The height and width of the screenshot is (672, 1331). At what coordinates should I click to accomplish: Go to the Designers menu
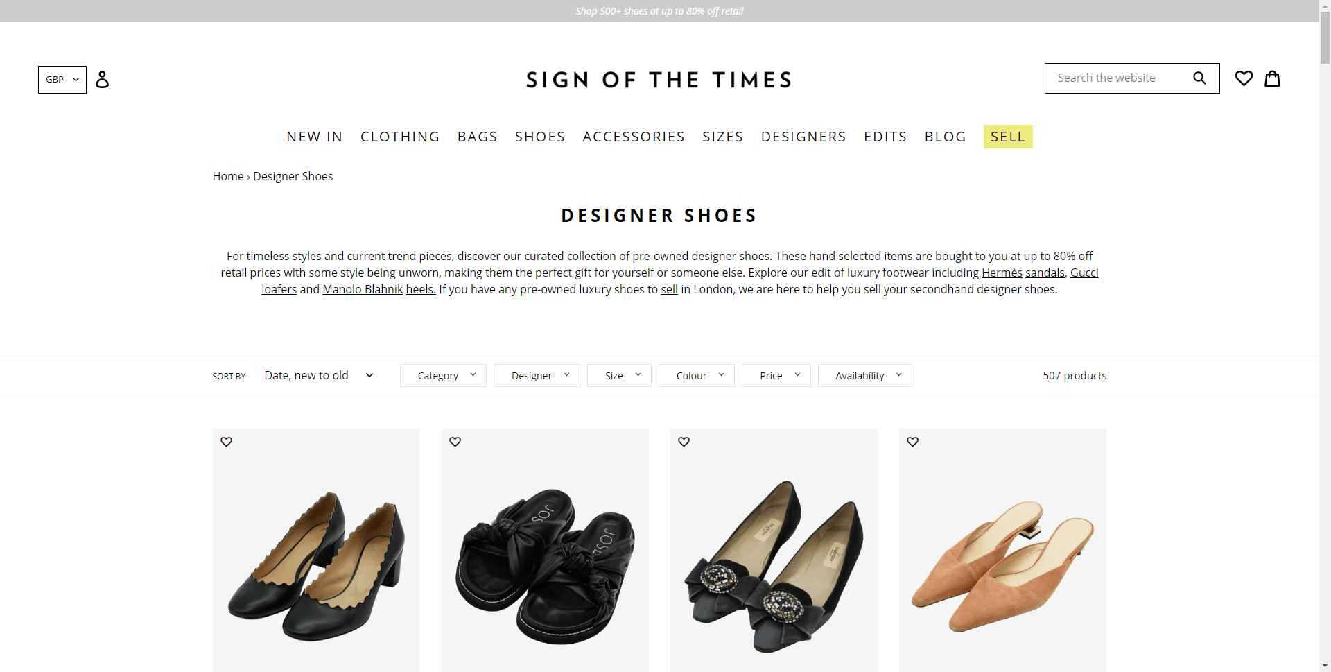click(803, 137)
